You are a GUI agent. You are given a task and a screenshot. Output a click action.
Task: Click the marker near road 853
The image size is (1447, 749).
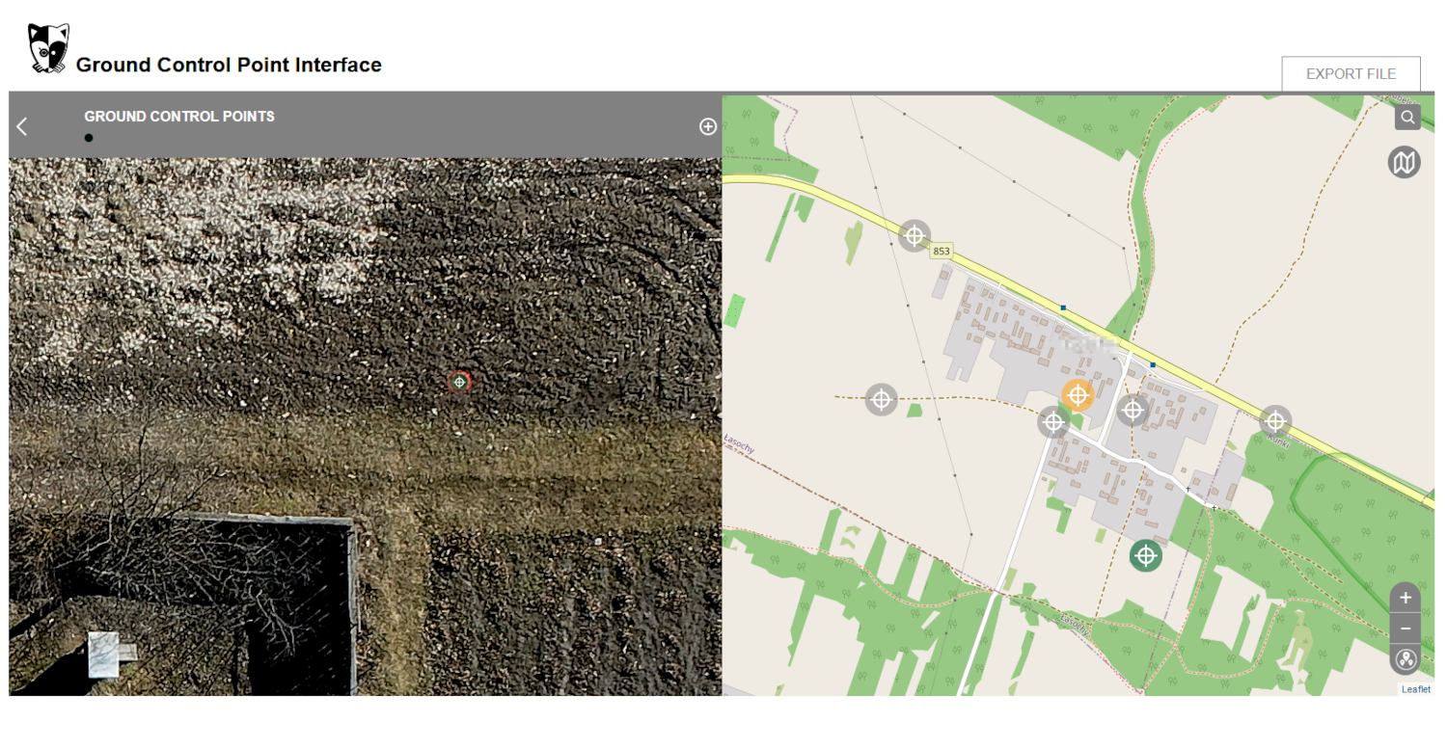915,235
